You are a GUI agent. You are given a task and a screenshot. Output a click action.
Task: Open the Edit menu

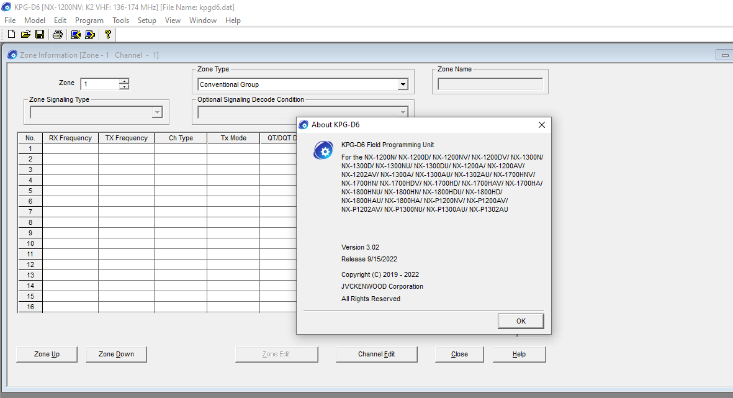[x=60, y=20]
